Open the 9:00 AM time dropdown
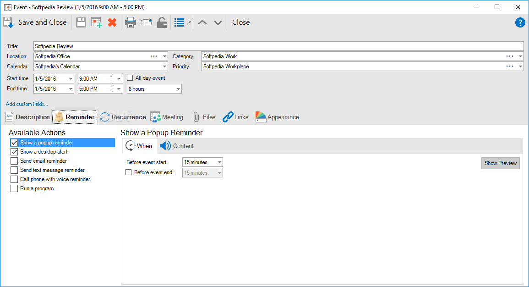This screenshot has height=287, width=529. [x=119, y=79]
